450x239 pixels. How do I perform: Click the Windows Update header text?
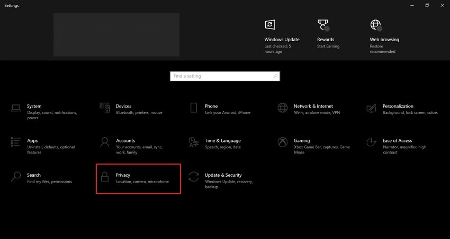click(x=282, y=40)
